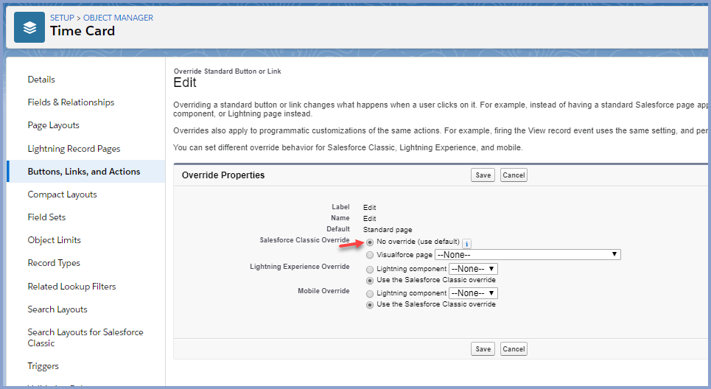Click the bottom Cancel button
The image size is (711, 389).
point(514,349)
